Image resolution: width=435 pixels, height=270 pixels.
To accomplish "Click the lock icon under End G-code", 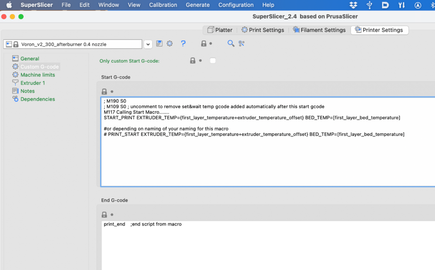I will click(104, 214).
